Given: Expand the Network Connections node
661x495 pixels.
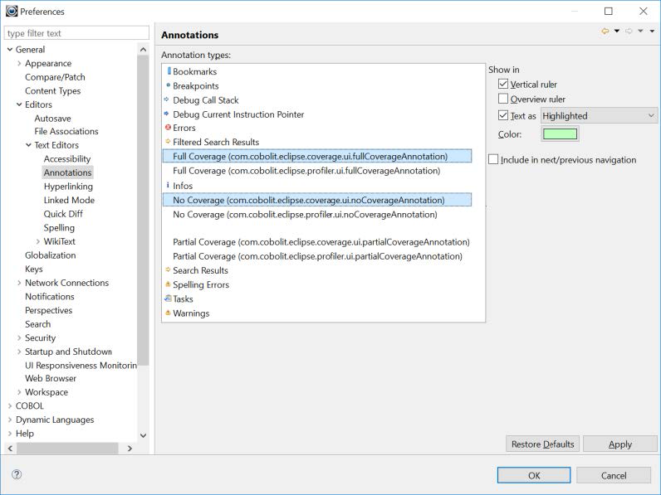Looking at the screenshot, I should click(x=19, y=283).
